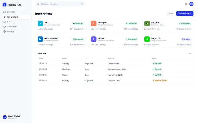Click the Microsoft 365 app icon
The width and height of the screenshot is (197, 123).
tap(40, 39)
